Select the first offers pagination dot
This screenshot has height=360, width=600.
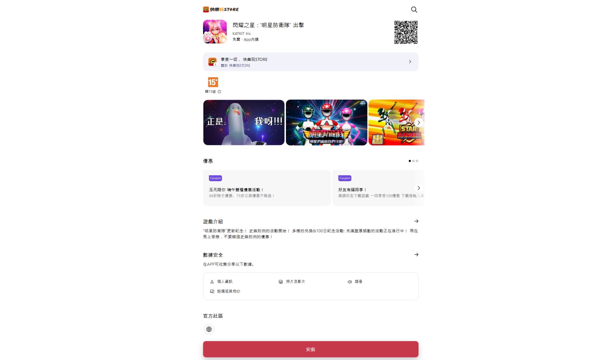(410, 161)
